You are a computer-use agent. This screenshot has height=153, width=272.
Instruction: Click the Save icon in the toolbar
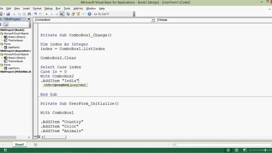(x=8, y=14)
